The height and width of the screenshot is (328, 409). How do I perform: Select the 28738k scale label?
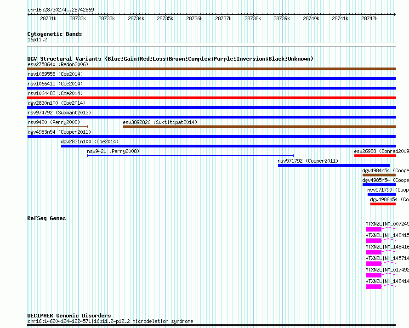click(x=253, y=18)
